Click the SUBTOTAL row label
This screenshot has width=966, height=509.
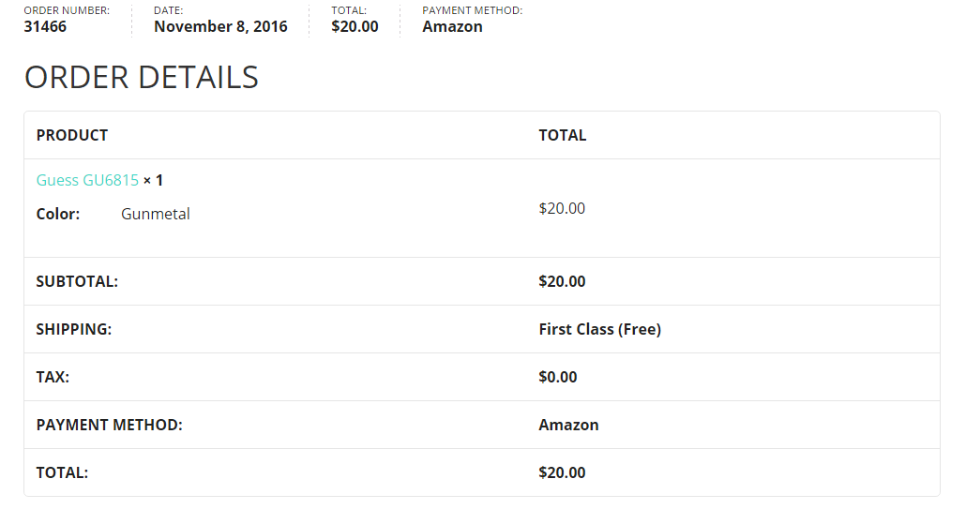(x=77, y=281)
